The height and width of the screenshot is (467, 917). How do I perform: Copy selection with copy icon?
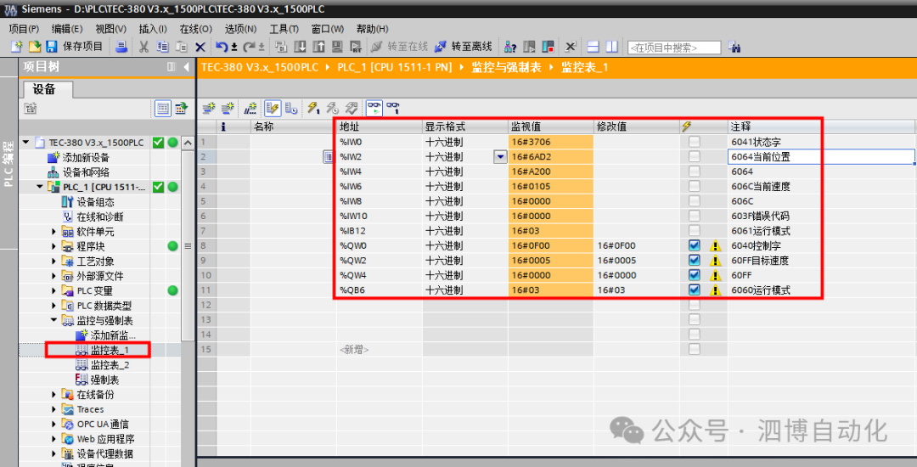[162, 47]
